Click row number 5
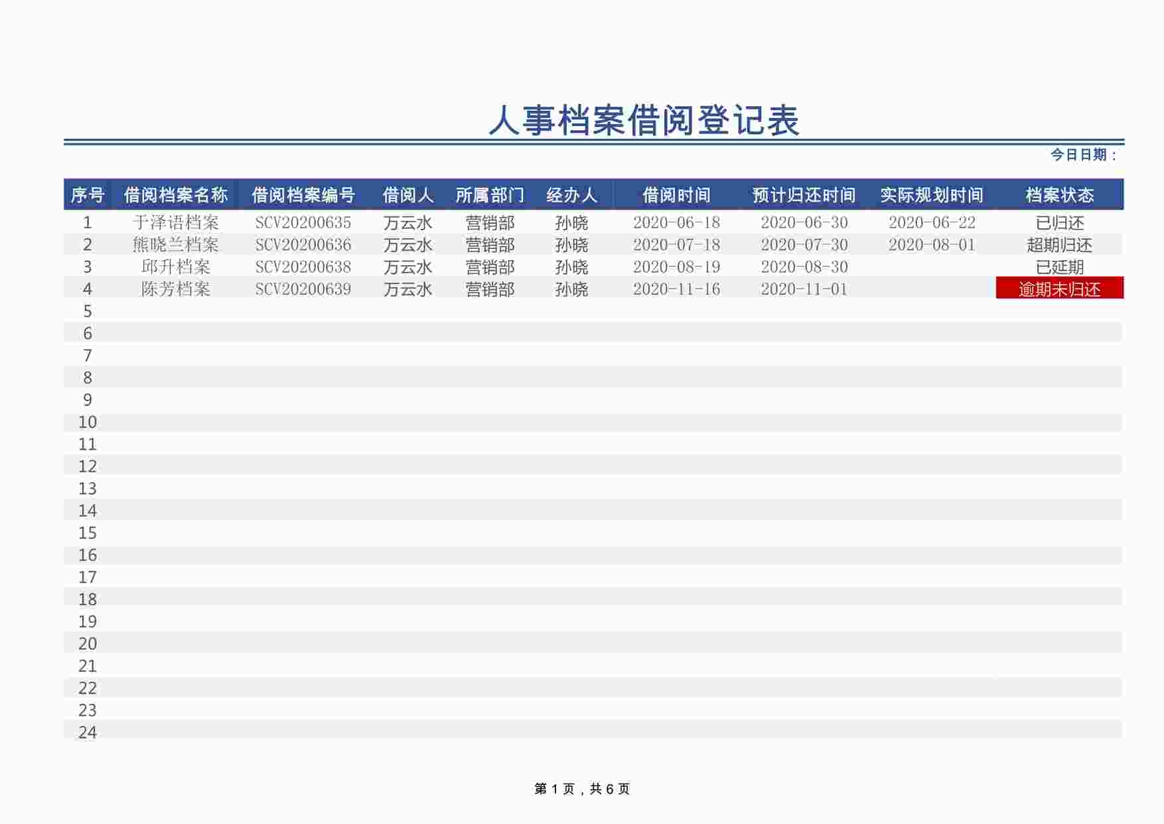Viewport: 1164px width, 824px height. click(88, 311)
